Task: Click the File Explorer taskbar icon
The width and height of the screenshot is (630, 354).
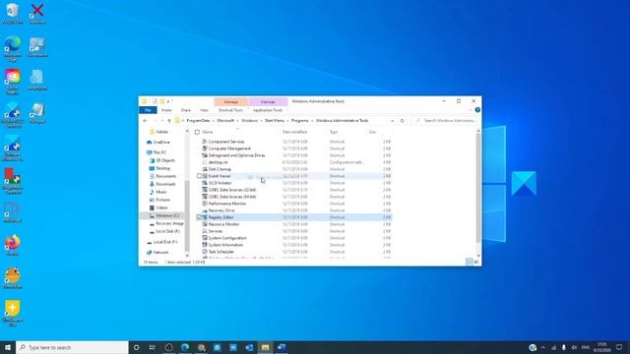Action: point(265,347)
